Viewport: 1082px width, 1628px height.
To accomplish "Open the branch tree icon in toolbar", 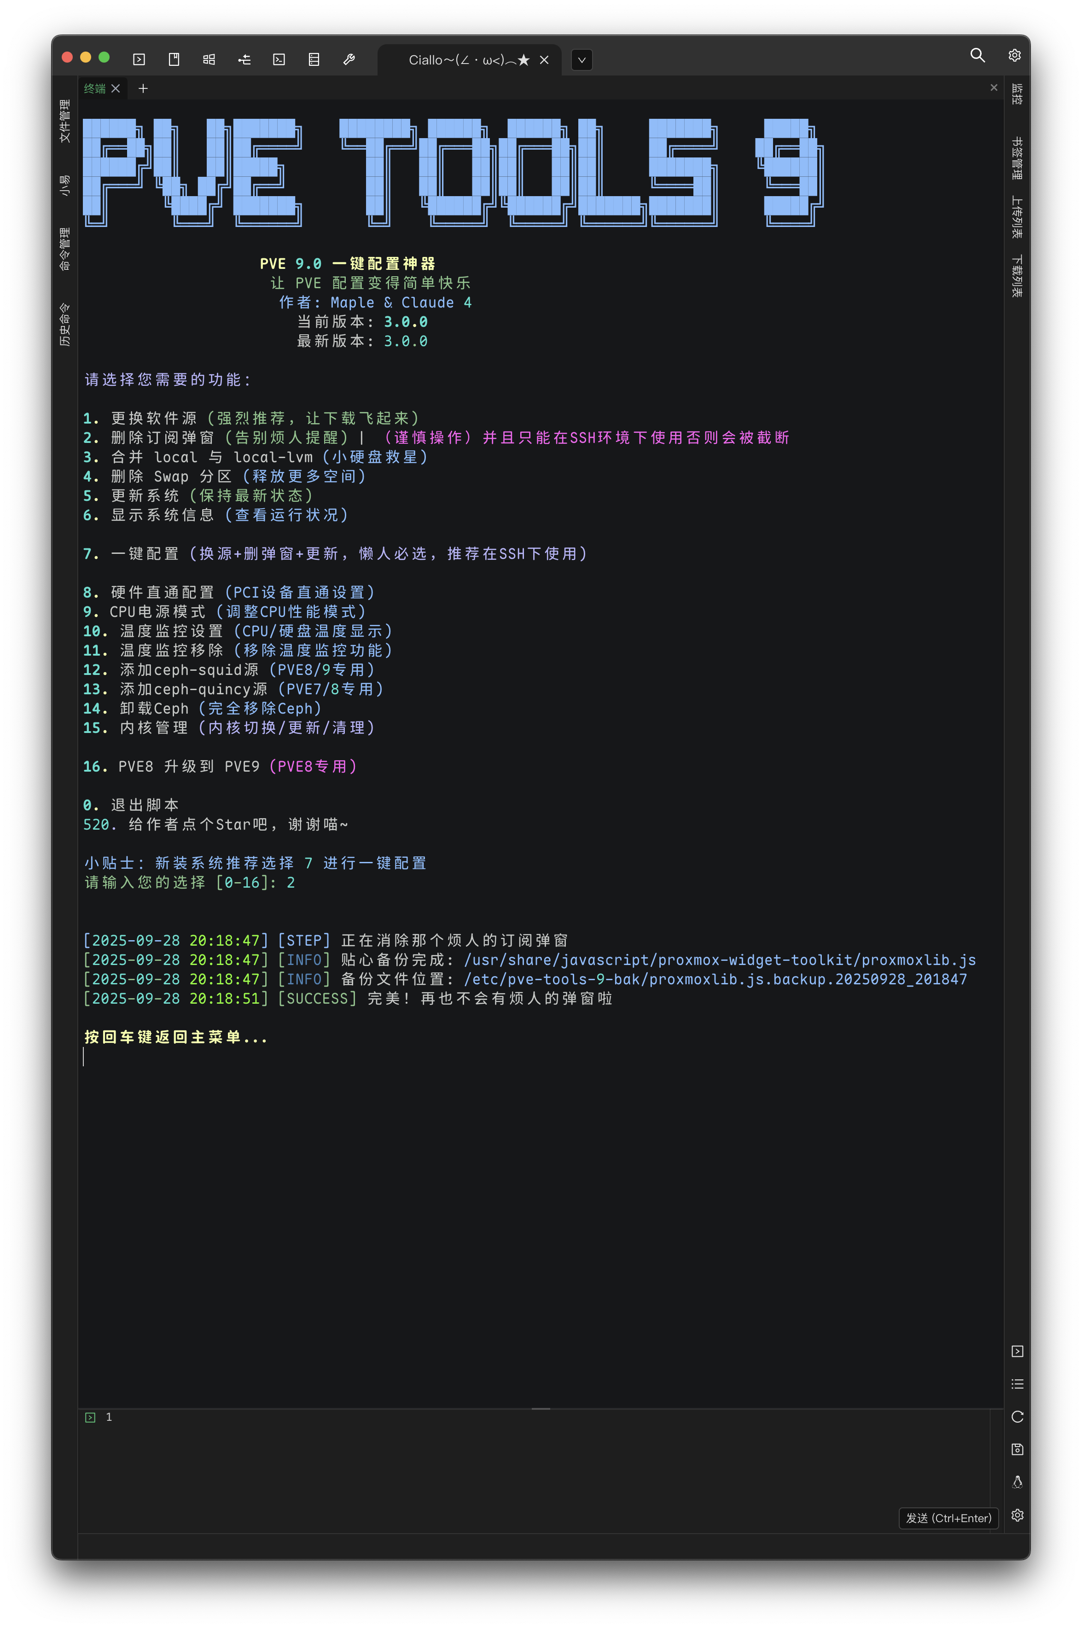I will coord(244,60).
